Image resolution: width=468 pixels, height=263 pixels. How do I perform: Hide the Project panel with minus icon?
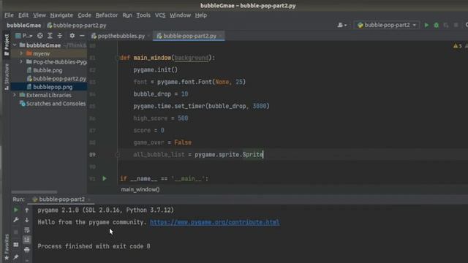coord(82,36)
